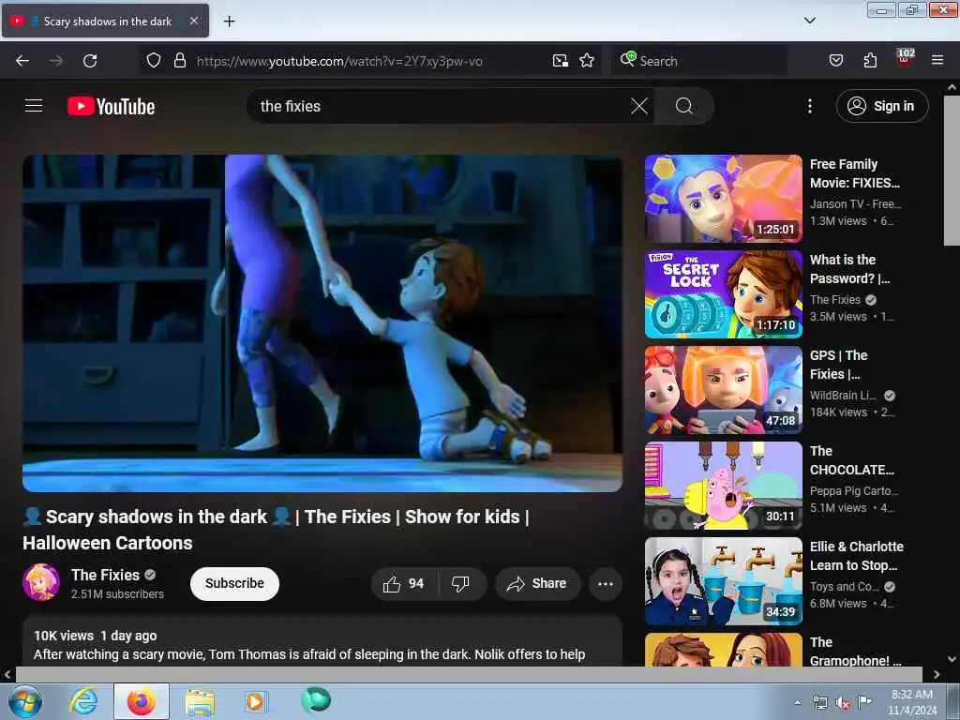Open the green round taskbar application
The image size is (960, 720).
click(x=316, y=700)
